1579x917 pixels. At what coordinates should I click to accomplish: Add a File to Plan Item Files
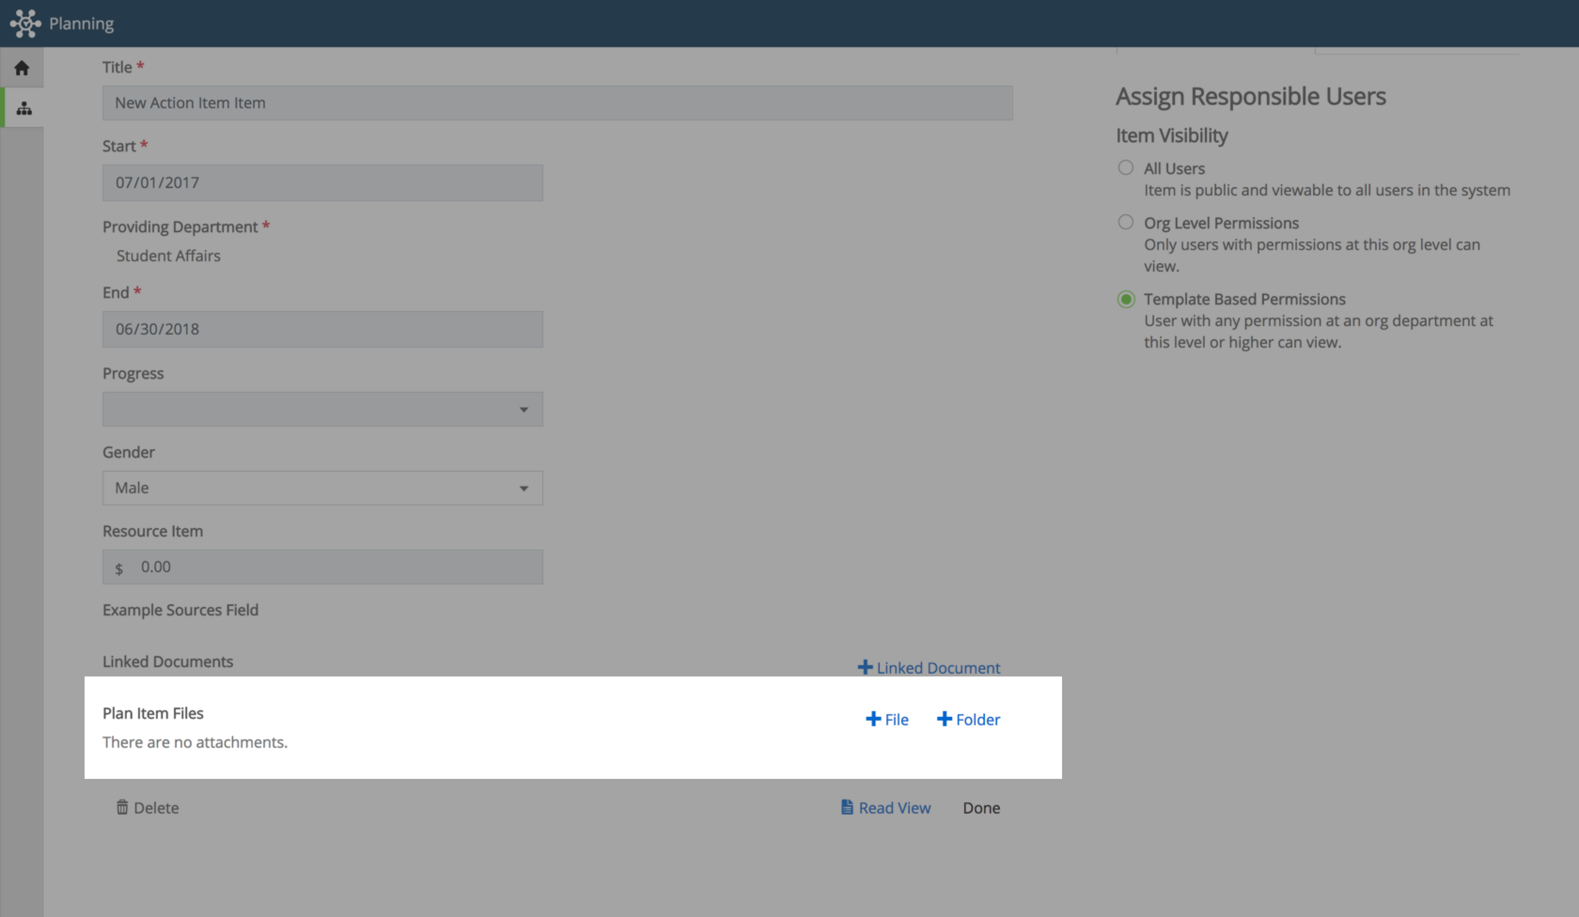887,719
